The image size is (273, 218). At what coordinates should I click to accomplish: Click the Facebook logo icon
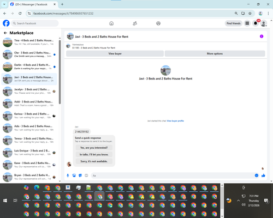point(6,23)
